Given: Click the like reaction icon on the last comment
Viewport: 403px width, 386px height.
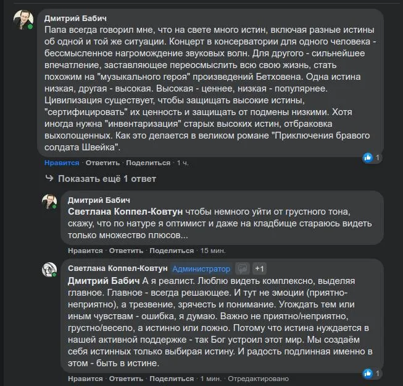Looking at the screenshot, I should (x=368, y=373).
